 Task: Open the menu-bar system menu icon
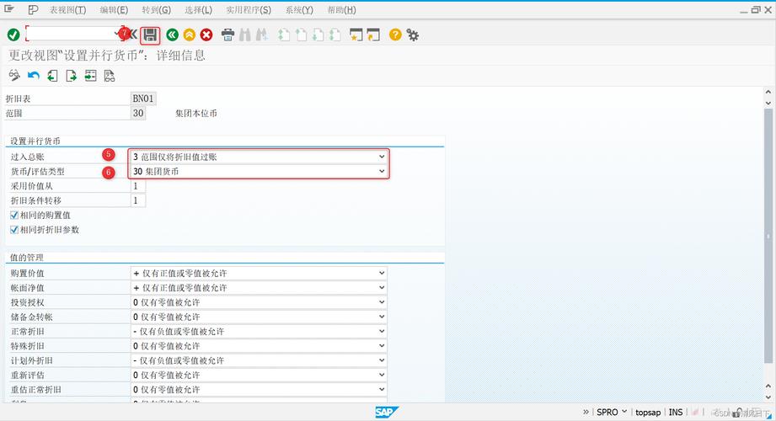coord(9,9)
